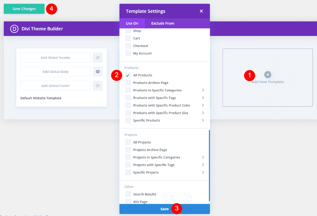This screenshot has height=216, width=317.
Task: Hide the Global Body using the eye icon
Action: pos(98,72)
